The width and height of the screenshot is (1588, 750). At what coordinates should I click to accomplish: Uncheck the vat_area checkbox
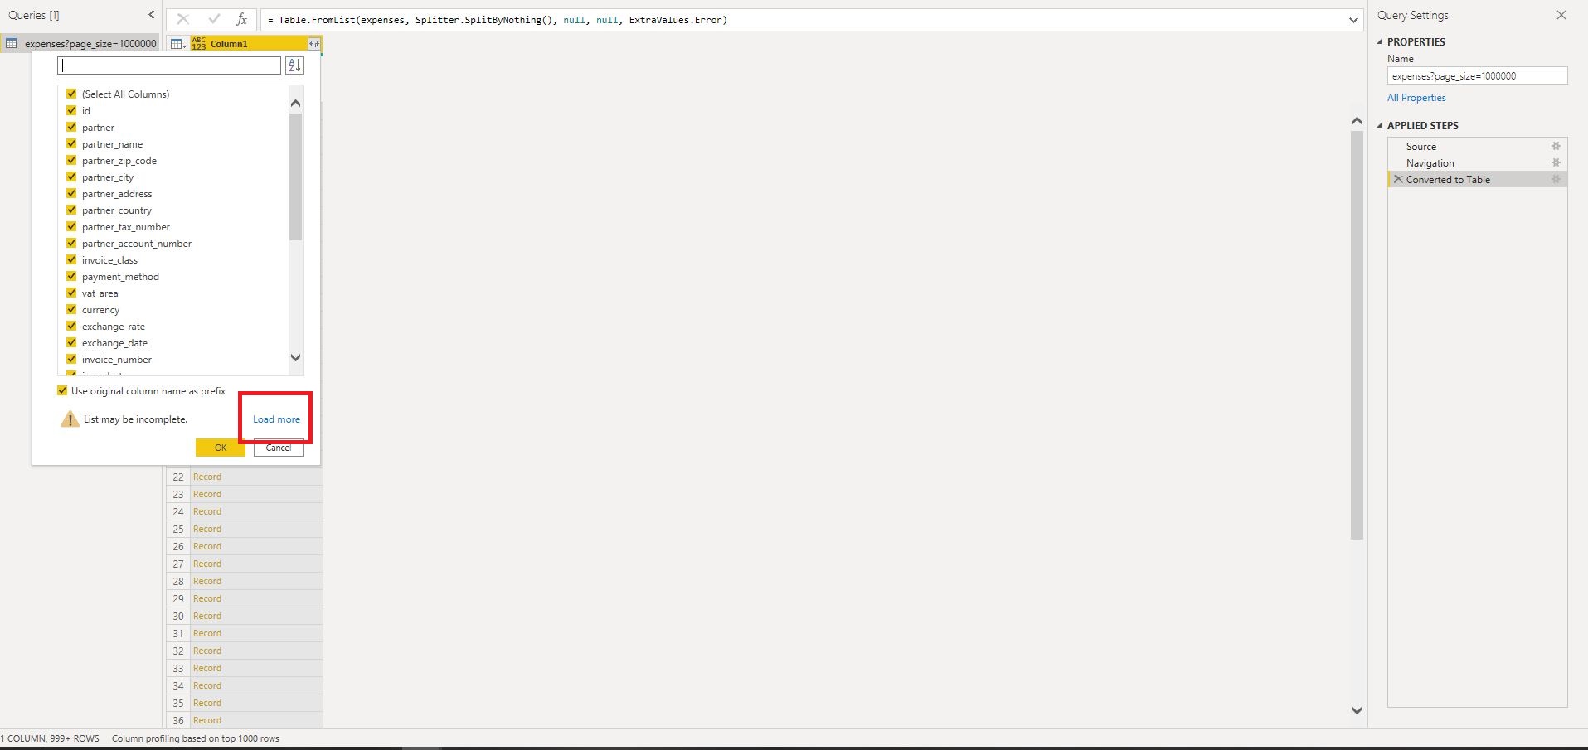click(x=71, y=293)
